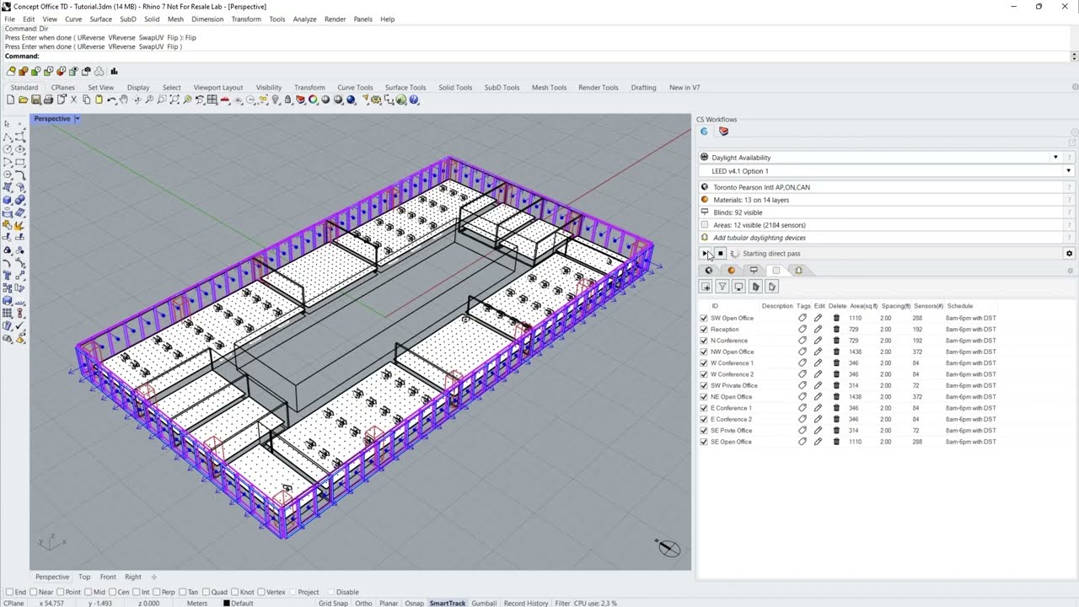Toggle Gumball in the status bar
Viewport: 1079px width, 607px height.
coord(484,604)
